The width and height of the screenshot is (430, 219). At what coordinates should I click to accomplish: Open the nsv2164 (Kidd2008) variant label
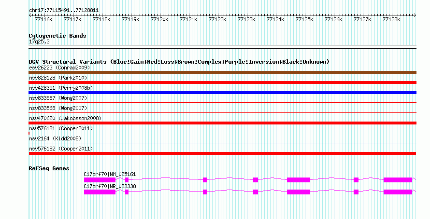[x=55, y=138]
